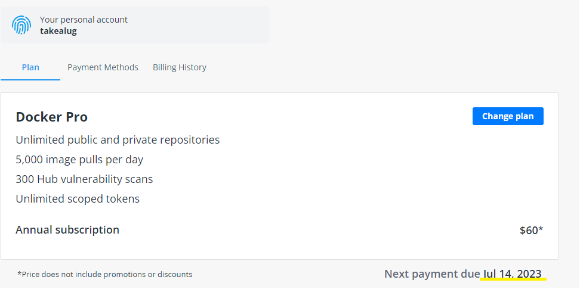Viewport: 580px width, 289px height.
Task: Click the Docker Pro plan heading
Action: (52, 117)
